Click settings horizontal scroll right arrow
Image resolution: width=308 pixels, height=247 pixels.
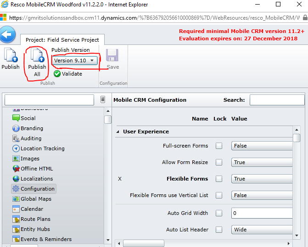coord(289,243)
